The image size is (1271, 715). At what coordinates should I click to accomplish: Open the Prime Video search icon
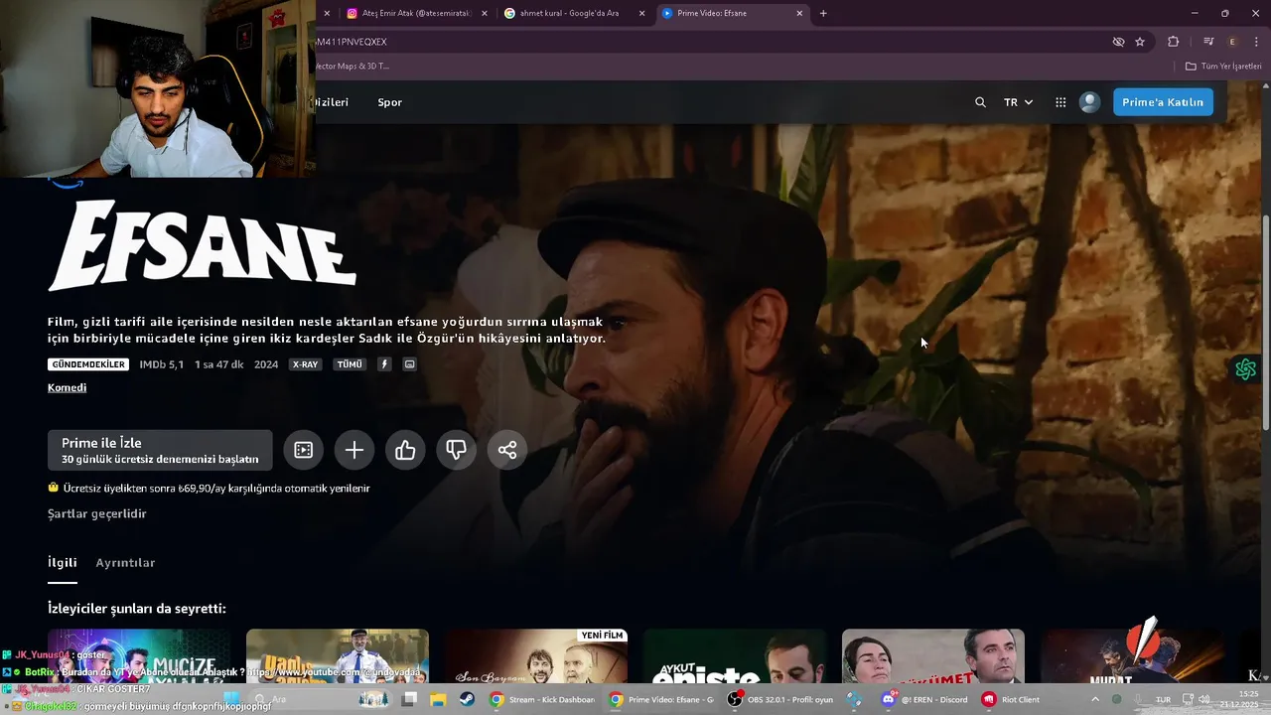(x=980, y=102)
